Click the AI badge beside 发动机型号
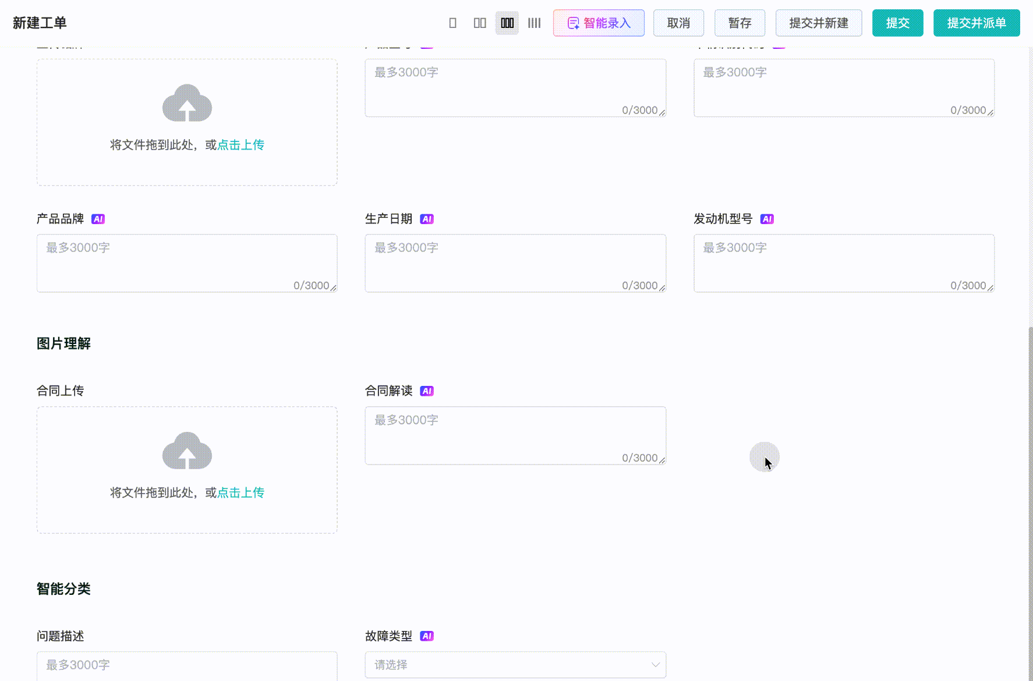 point(767,219)
